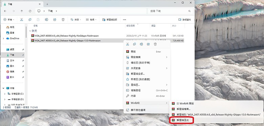Choose 新增至 [我的最愛] in the context menu
Screen dimensions: 264x126
pos(147,79)
